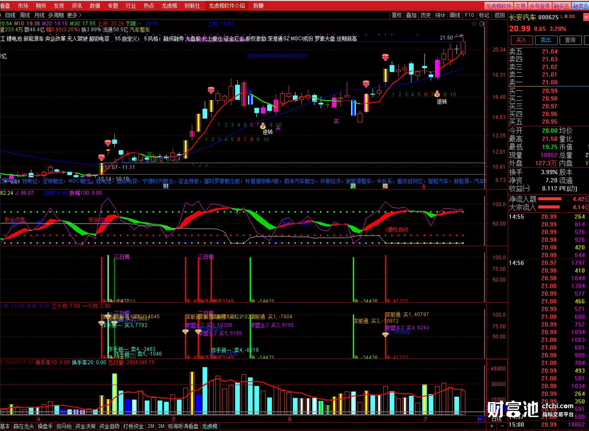
Task: Select the 打板资金 indicator tab
Action: 134,426
